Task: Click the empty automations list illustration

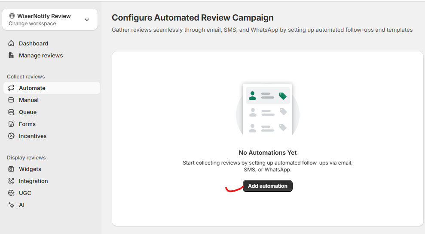Action: point(267,109)
